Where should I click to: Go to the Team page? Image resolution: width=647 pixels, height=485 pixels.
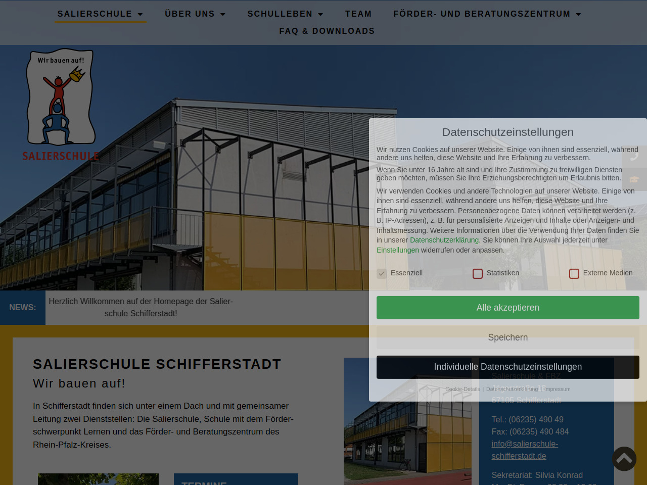(358, 14)
